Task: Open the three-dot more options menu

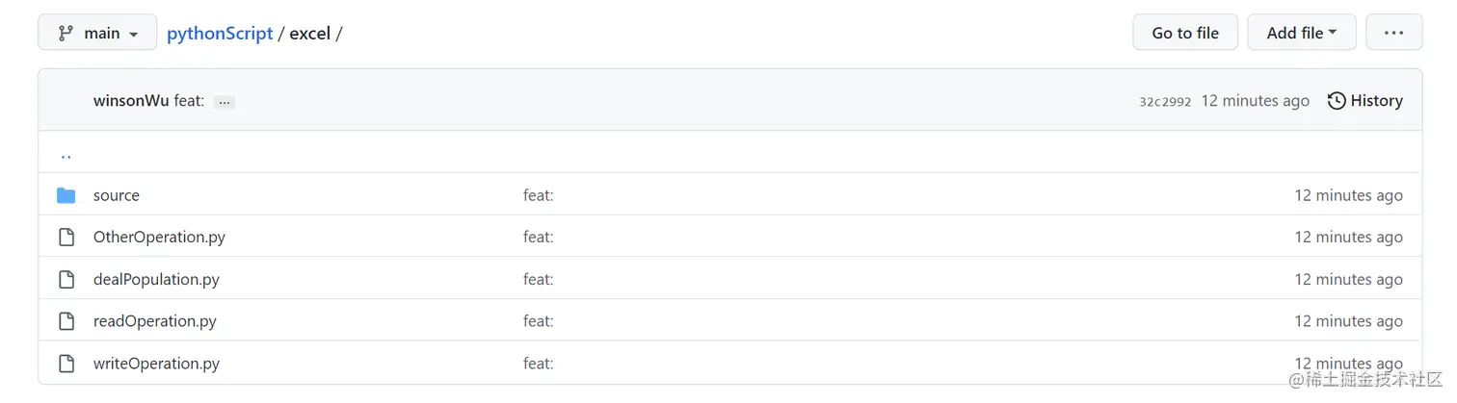Action: pyautogui.click(x=1393, y=33)
